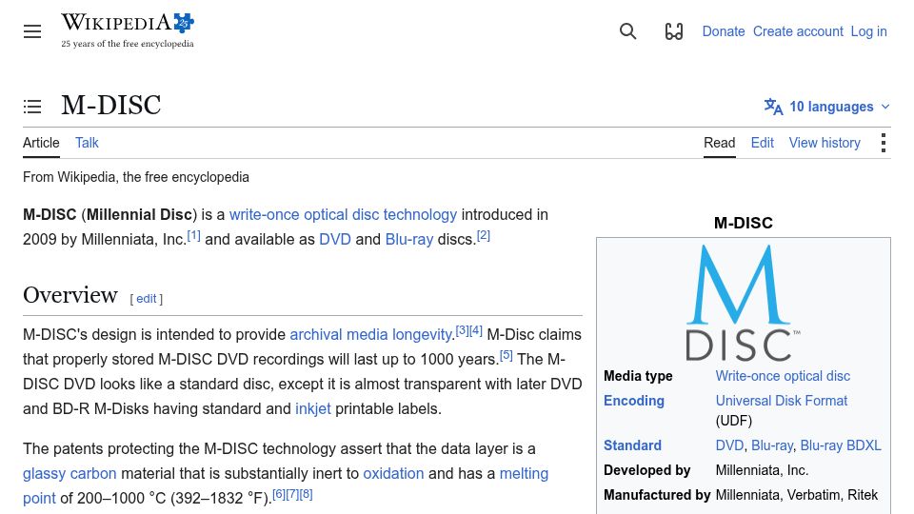This screenshot has height=514, width=914.
Task: Click citation reference [6]
Action: 279,494
